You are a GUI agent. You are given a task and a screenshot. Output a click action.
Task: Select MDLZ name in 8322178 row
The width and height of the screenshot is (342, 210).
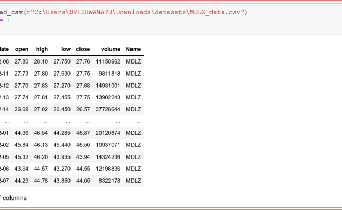coord(133,181)
